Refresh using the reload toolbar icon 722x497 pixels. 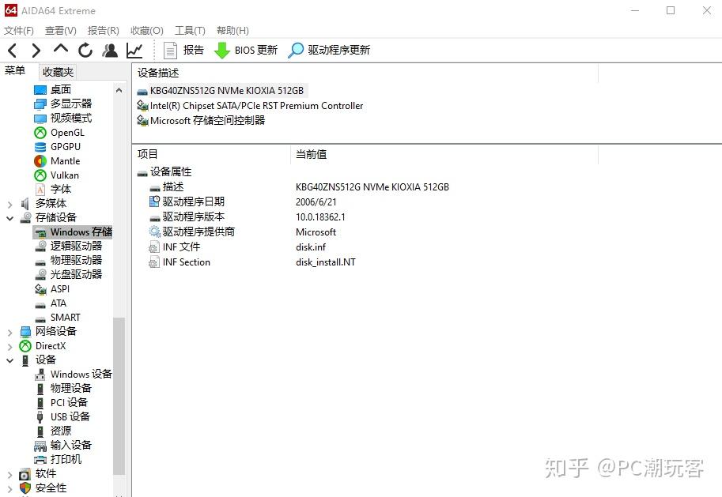85,49
